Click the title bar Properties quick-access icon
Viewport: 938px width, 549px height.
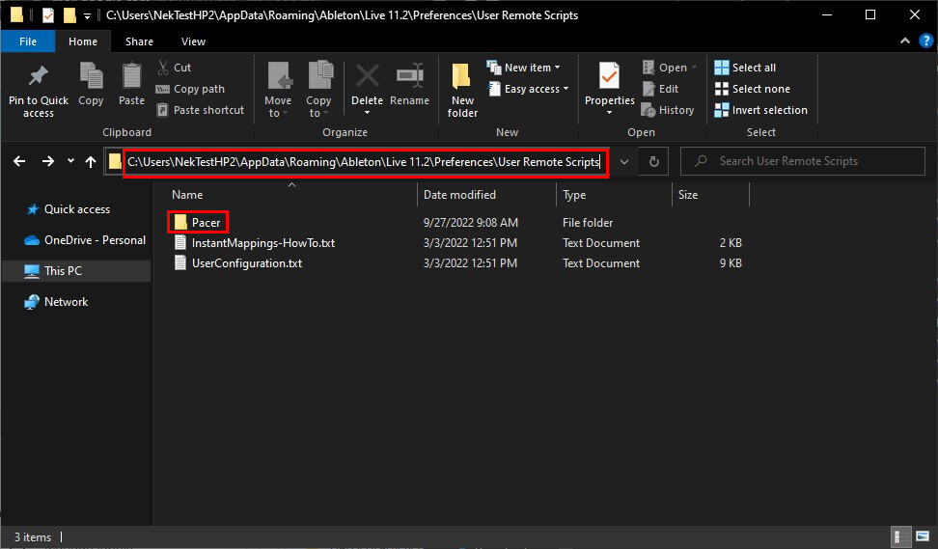[48, 14]
